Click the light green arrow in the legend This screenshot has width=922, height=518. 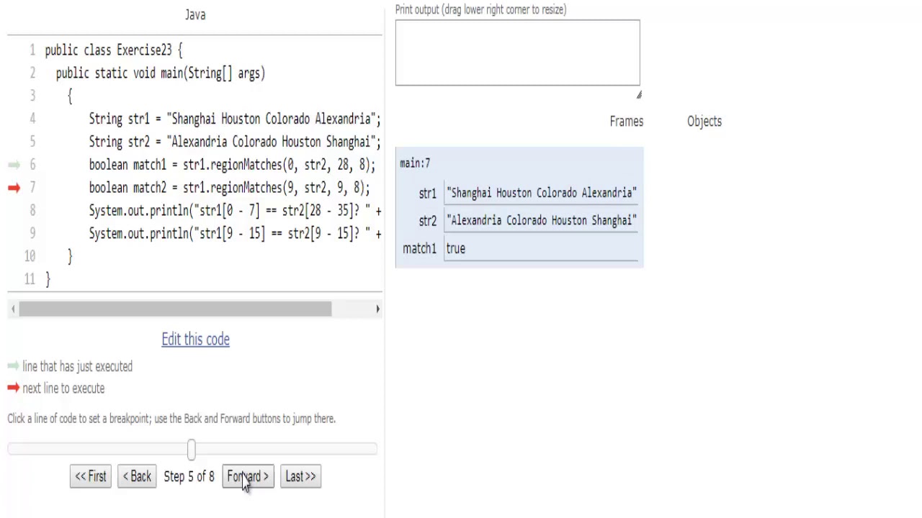click(x=13, y=366)
